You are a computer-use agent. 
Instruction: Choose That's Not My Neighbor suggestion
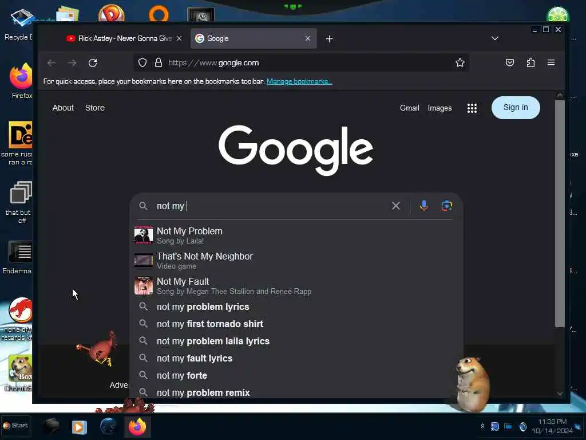pos(296,261)
